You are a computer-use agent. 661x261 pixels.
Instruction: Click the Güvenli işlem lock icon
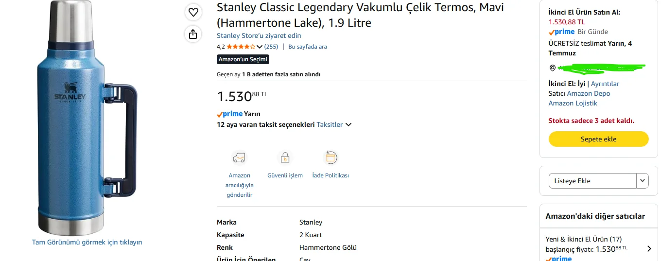pos(285,158)
